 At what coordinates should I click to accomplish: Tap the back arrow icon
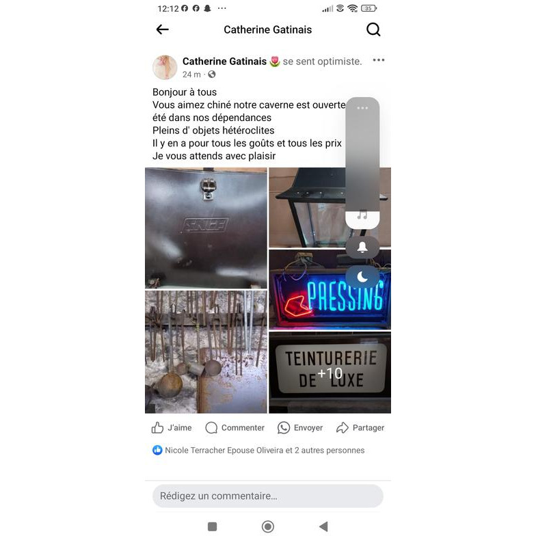click(163, 29)
